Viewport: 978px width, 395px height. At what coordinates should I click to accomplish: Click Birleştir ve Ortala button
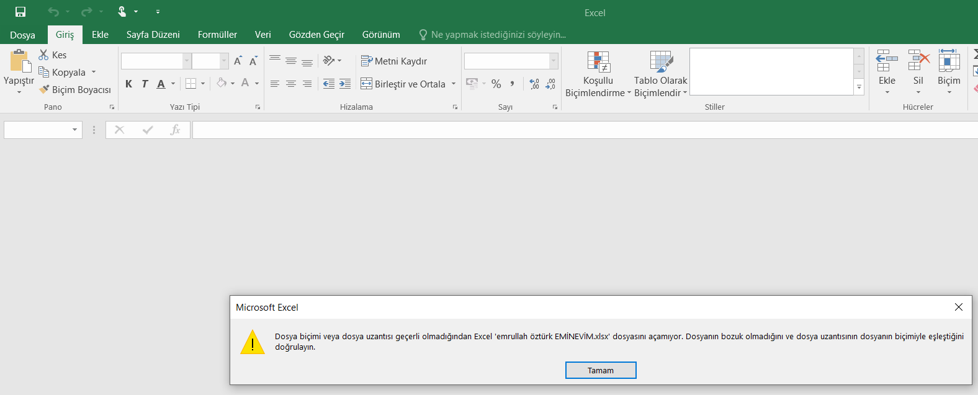pyautogui.click(x=403, y=84)
